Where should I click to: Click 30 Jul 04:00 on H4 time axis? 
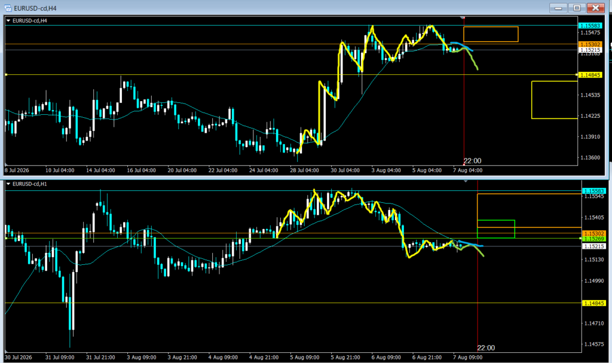pos(345,170)
